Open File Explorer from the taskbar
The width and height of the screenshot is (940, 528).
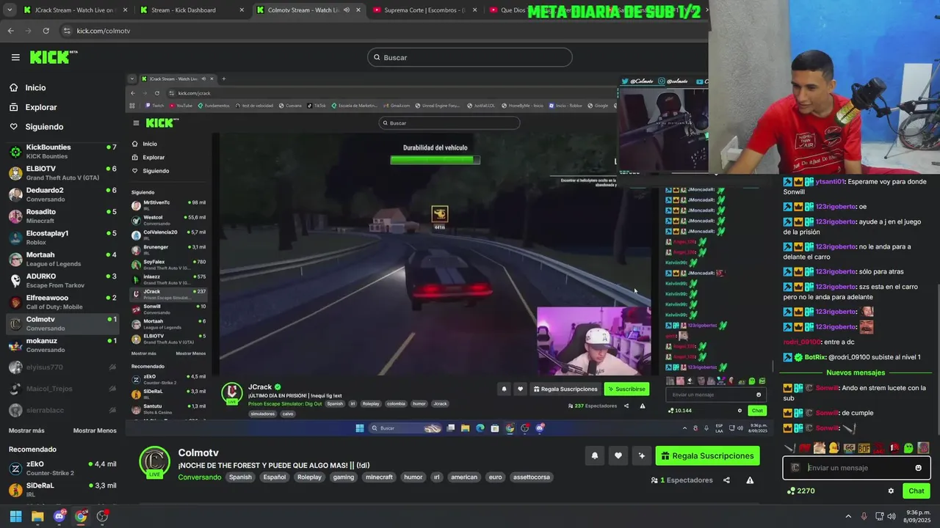(x=37, y=516)
